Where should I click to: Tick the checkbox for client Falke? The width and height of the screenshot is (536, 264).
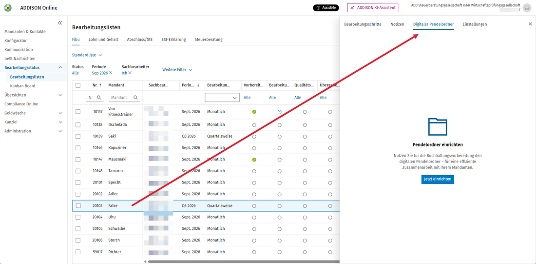tap(78, 205)
